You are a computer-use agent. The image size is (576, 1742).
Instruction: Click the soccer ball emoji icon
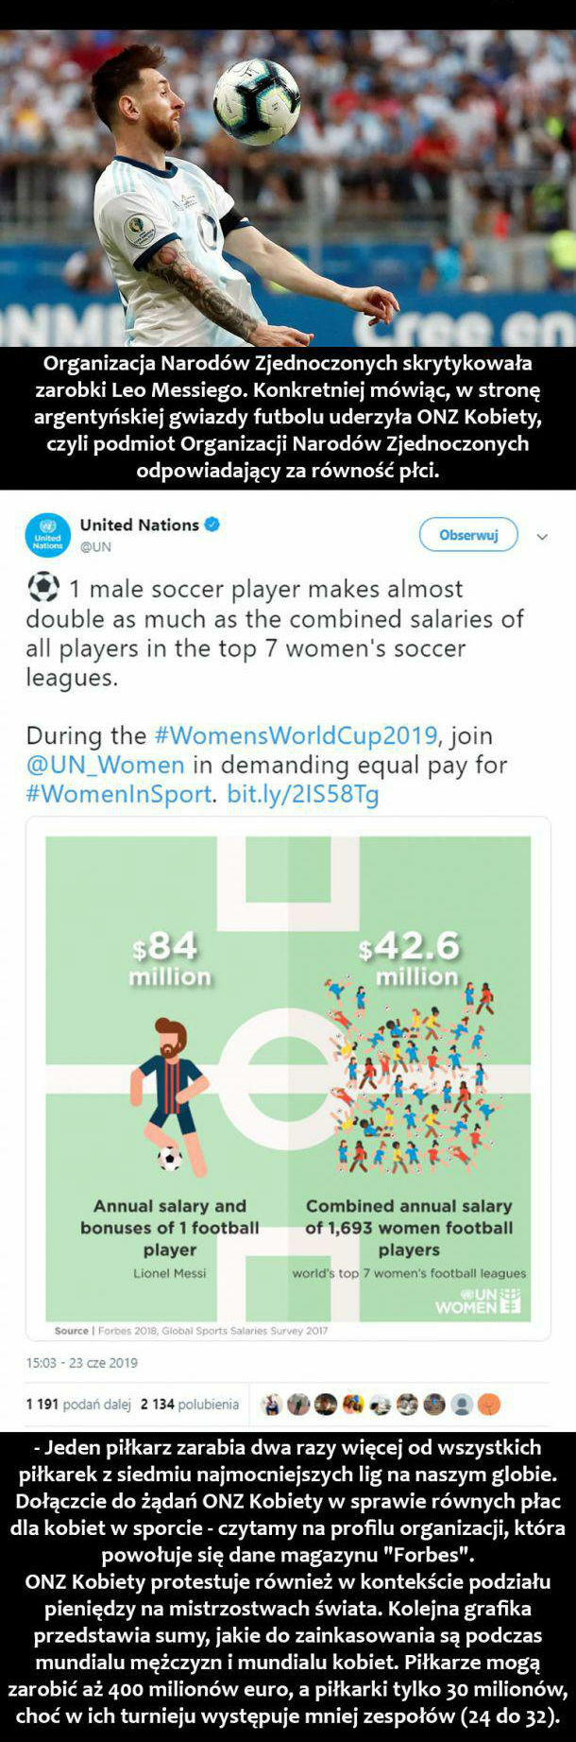43,588
